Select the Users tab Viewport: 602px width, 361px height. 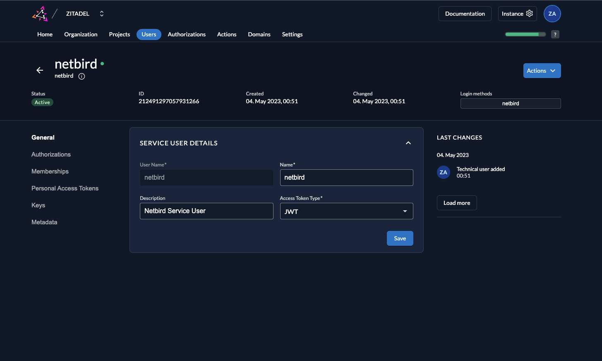[149, 34]
